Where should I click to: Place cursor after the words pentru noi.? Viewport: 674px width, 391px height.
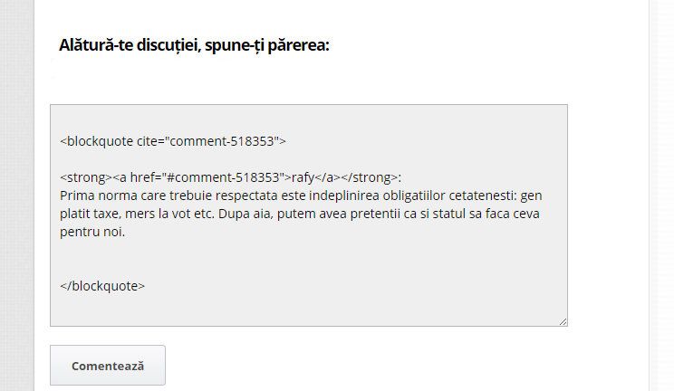[126, 232]
